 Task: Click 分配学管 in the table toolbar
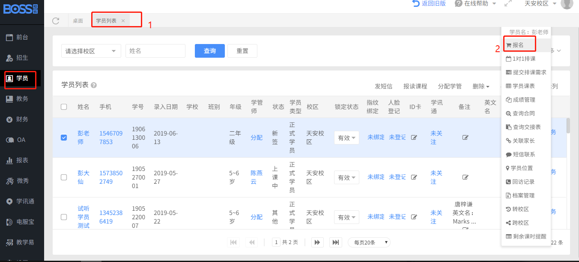450,86
